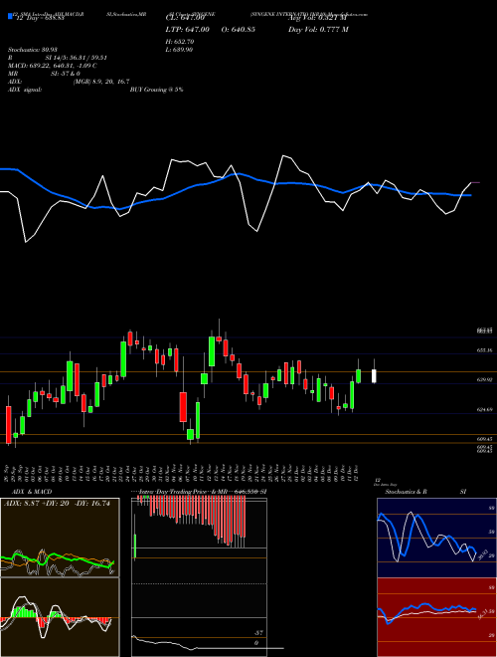
Task: Click the 'SI: -37 & 0' MRSI reading
Action: pos(66,74)
